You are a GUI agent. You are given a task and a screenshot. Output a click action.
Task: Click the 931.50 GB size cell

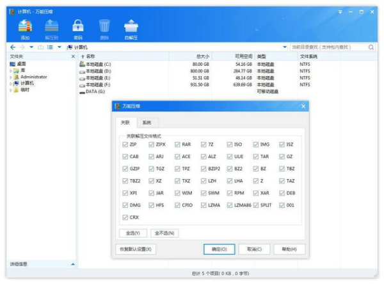click(x=200, y=84)
